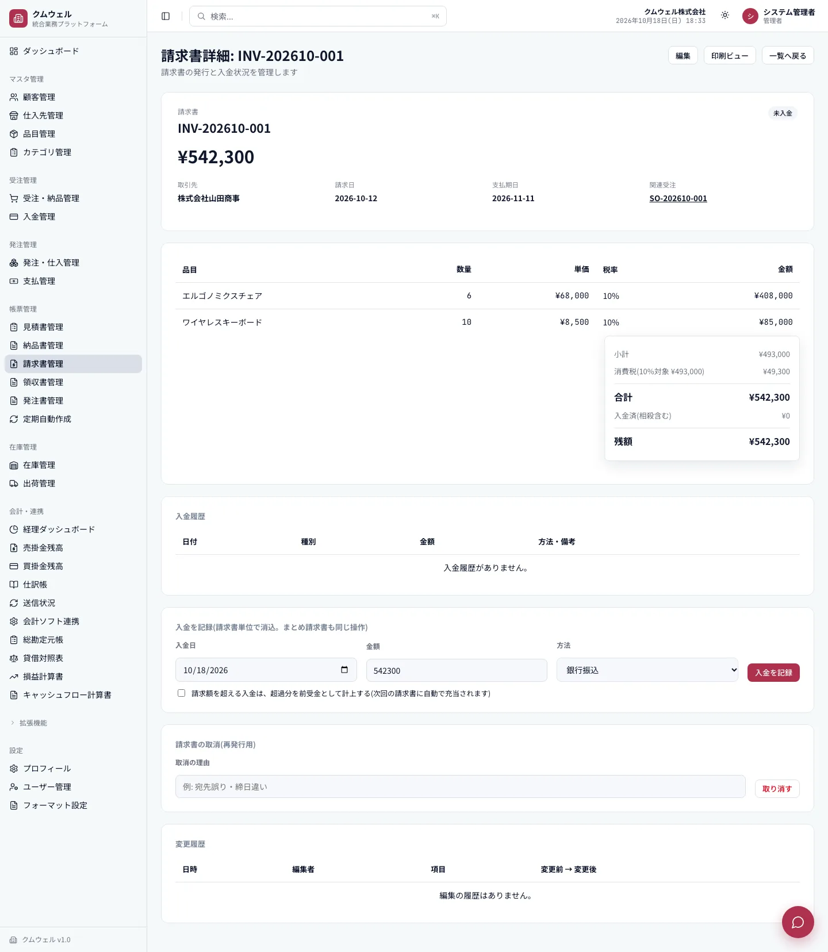
Task: Click the 受注・納品管理 cart icon
Action: click(x=14, y=198)
